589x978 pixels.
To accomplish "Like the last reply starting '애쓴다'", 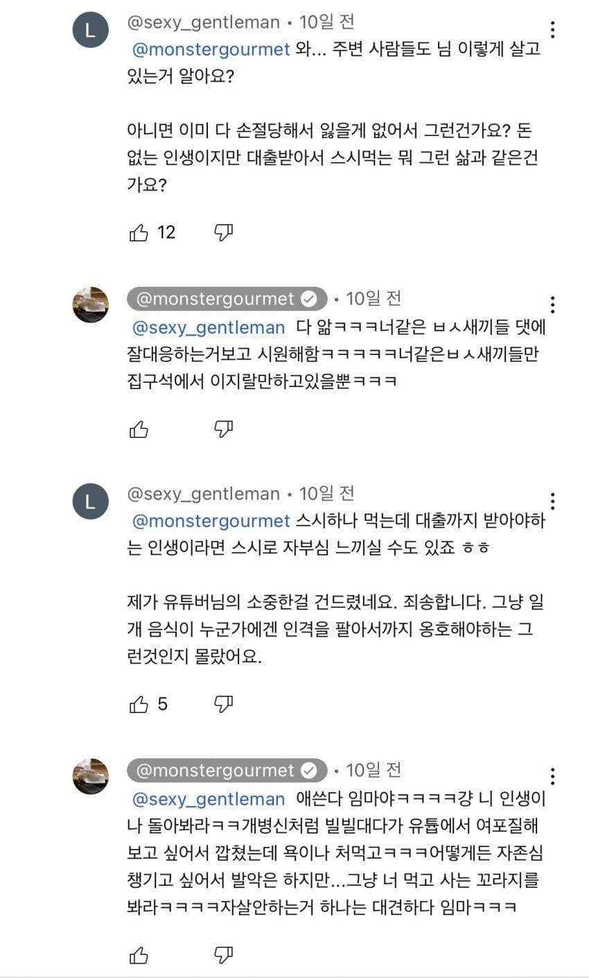I will tap(139, 954).
